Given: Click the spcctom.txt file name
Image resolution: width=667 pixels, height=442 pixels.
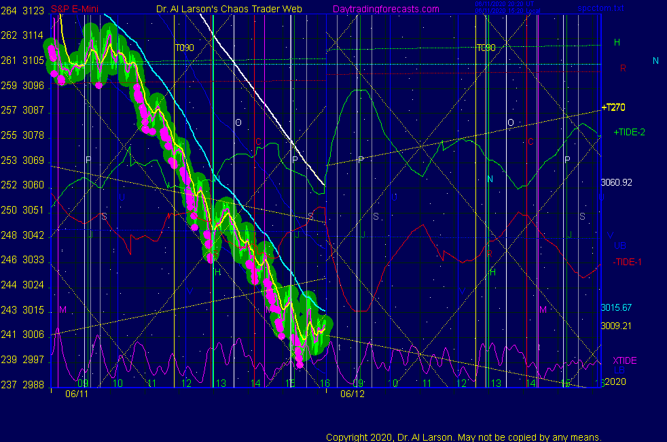Looking at the screenshot, I should tap(600, 8).
